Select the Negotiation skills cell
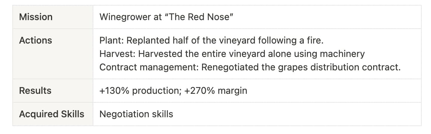The image size is (431, 134). pyautogui.click(x=257, y=114)
